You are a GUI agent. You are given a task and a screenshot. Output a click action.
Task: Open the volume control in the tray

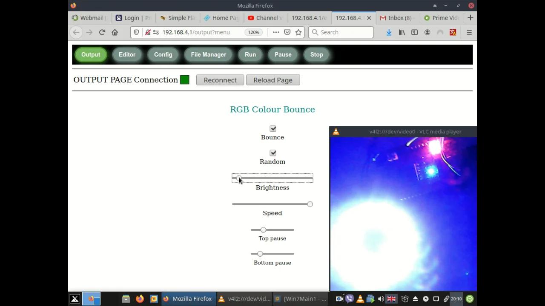coord(381,299)
